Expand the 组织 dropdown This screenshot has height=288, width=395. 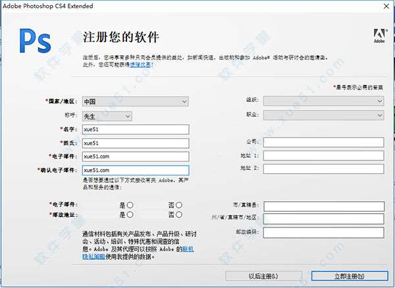[324, 101]
